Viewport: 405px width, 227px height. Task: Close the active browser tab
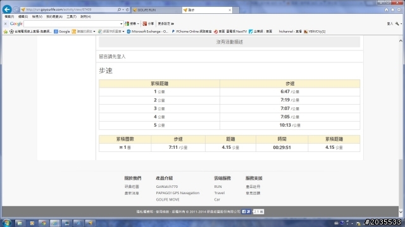click(x=230, y=10)
